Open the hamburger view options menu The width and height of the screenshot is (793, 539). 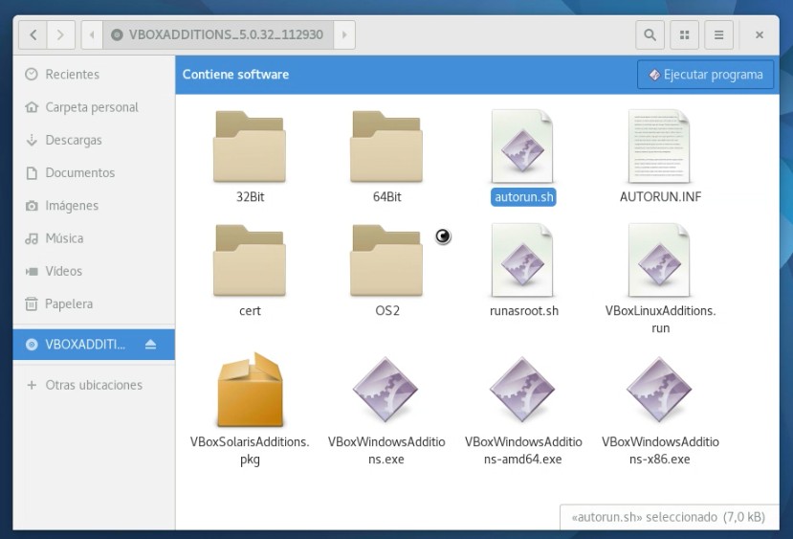pos(717,35)
